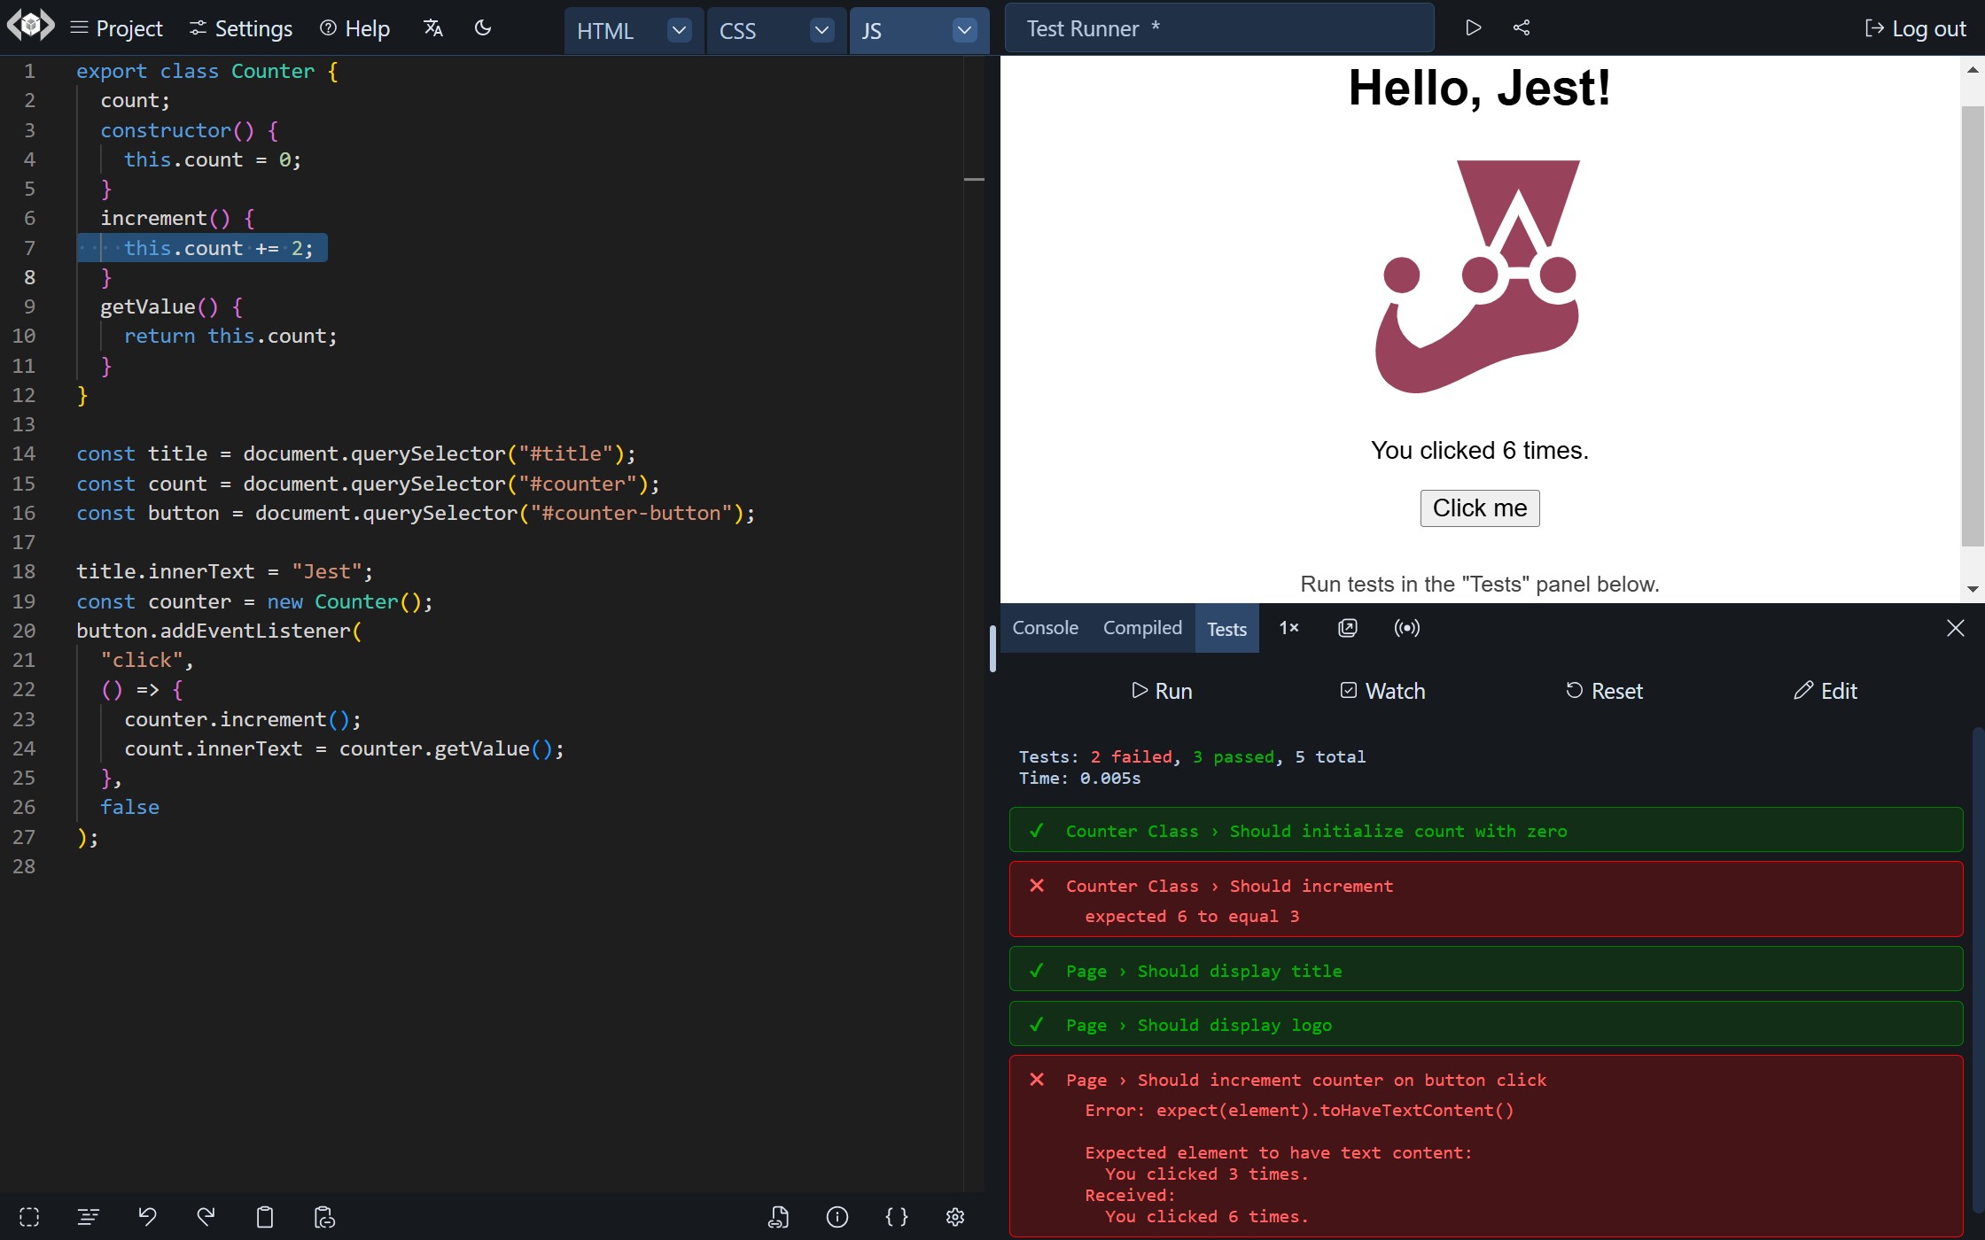Open preview in a new window icon
The image size is (1985, 1240).
click(x=1347, y=628)
